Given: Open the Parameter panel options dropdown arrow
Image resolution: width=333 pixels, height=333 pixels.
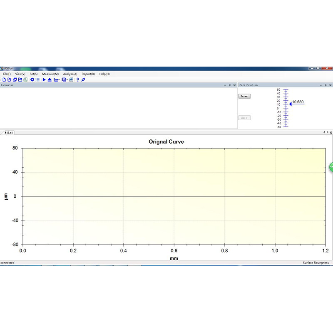Looking at the screenshot, I should tap(224, 85).
